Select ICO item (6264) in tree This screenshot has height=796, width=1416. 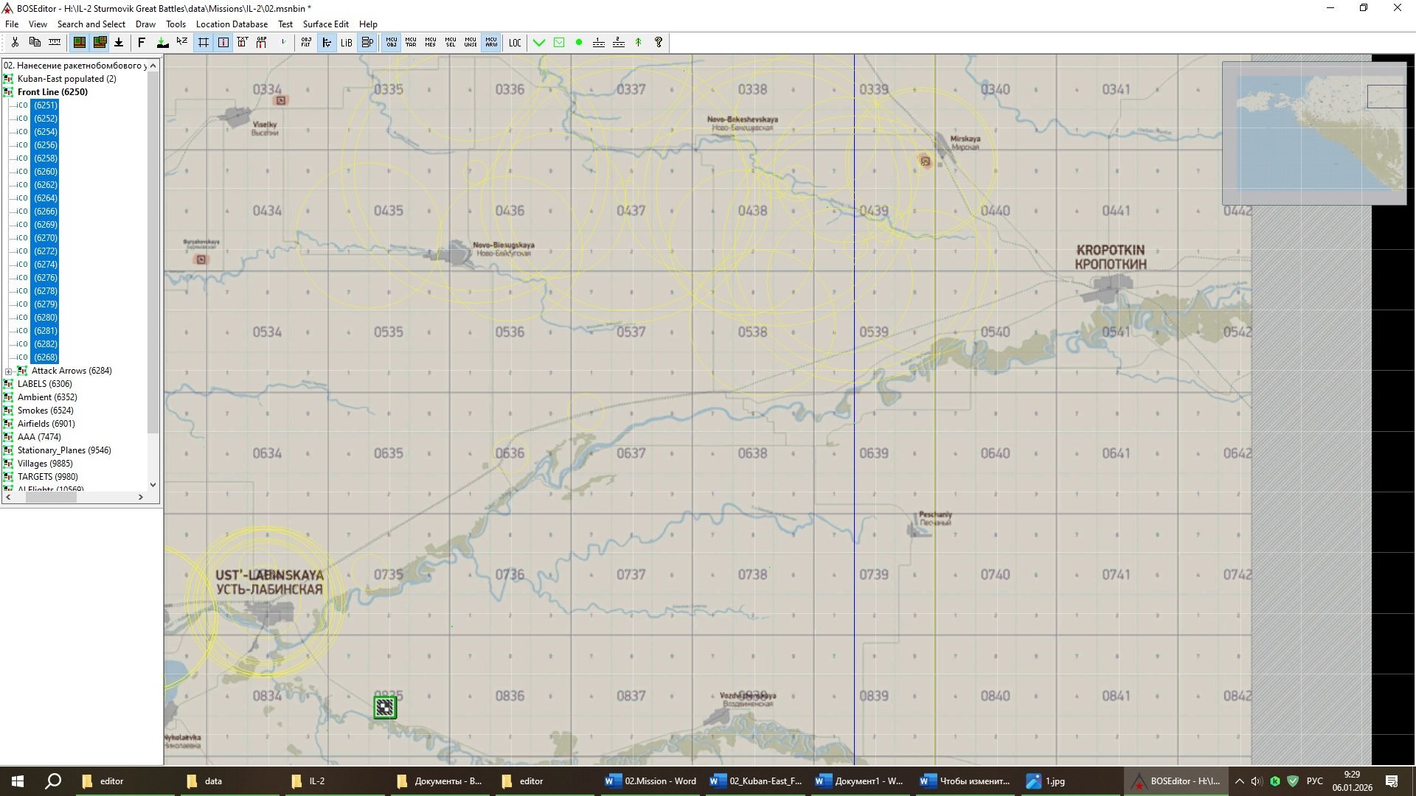coord(45,198)
